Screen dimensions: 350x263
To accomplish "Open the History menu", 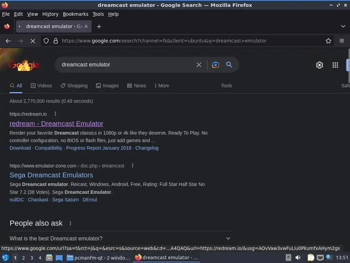I will coord(50,14).
